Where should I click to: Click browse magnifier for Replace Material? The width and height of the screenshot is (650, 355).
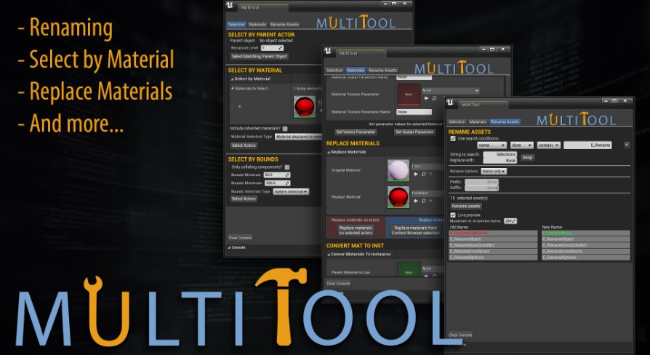424,201
